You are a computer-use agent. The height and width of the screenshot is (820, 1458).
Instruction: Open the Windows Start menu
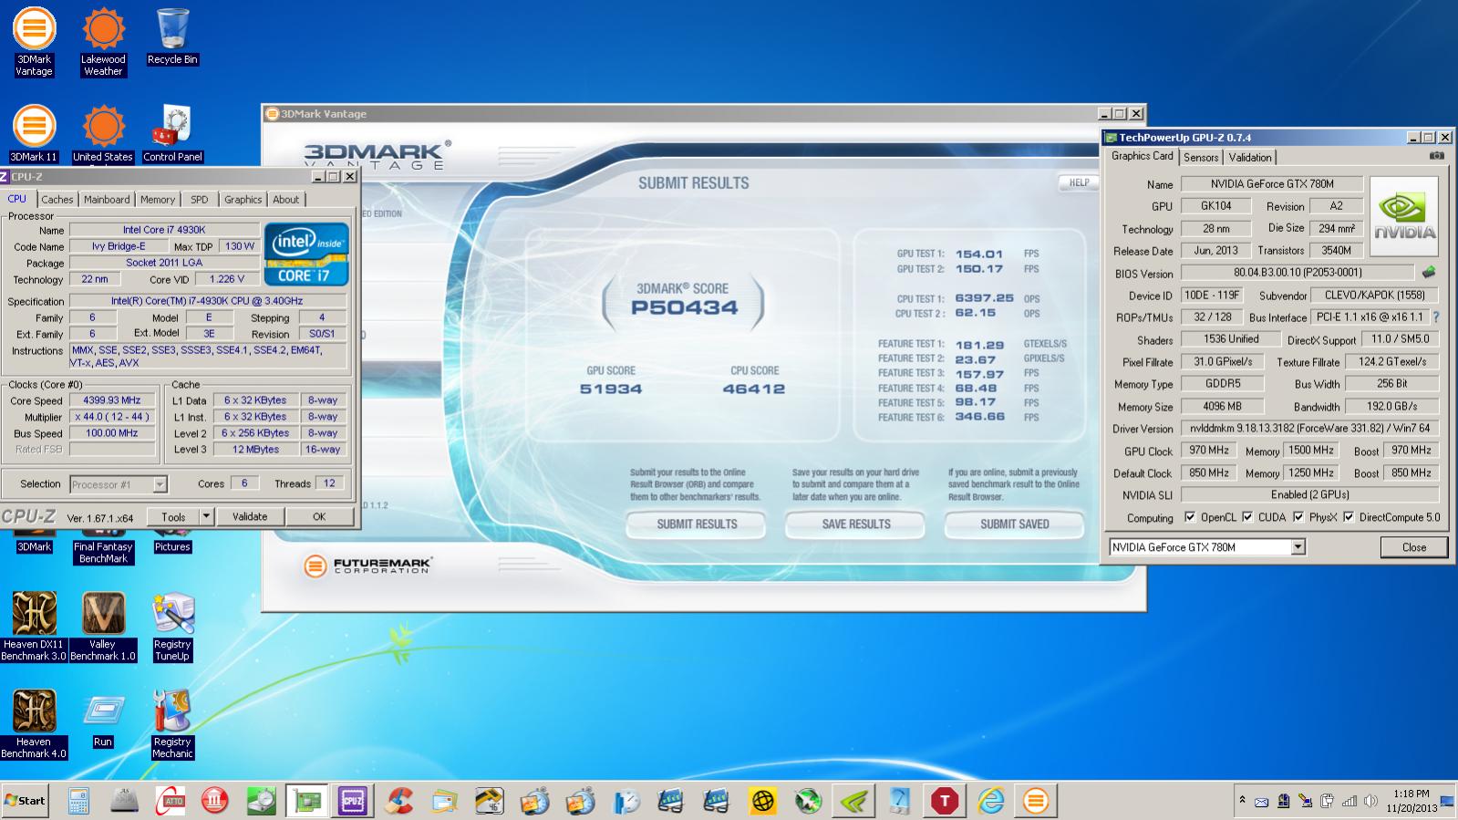click(x=26, y=801)
